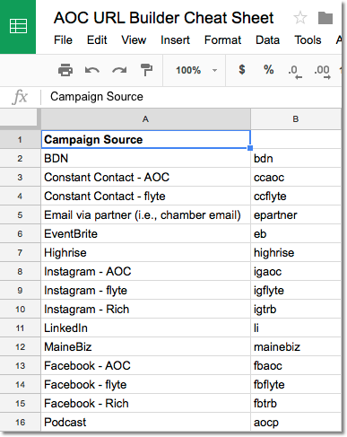Format cell as percent
347x437 pixels.
click(268, 70)
